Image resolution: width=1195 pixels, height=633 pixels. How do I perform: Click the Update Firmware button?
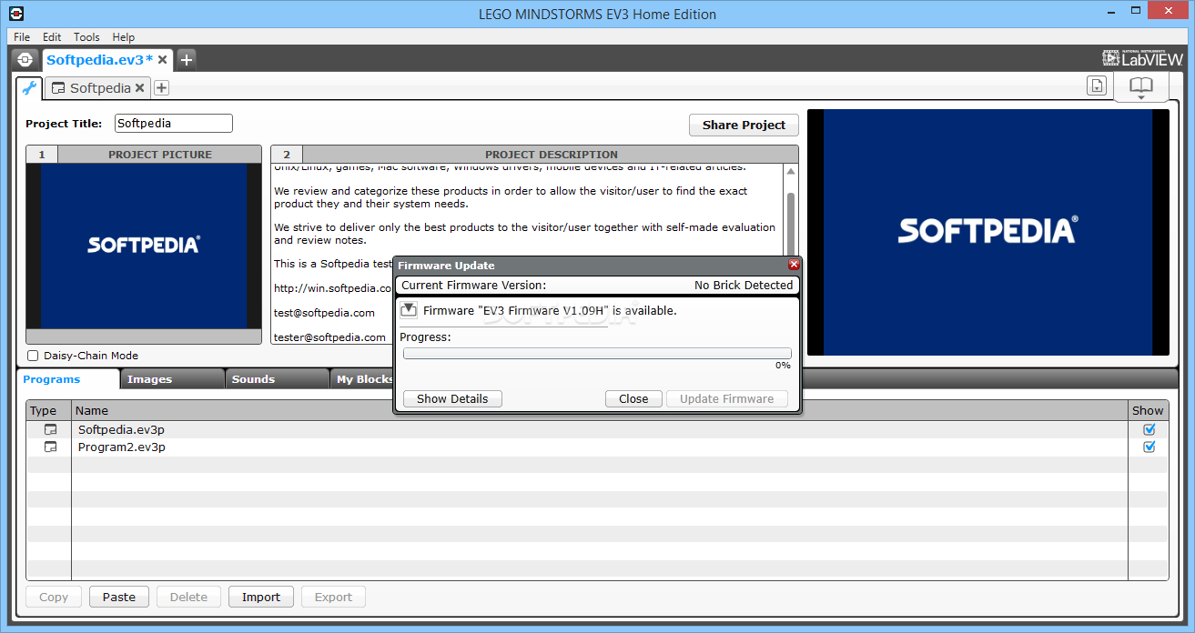[726, 398]
